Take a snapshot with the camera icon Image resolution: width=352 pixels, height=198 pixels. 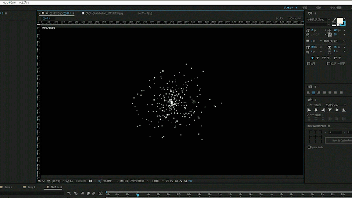[90, 181]
